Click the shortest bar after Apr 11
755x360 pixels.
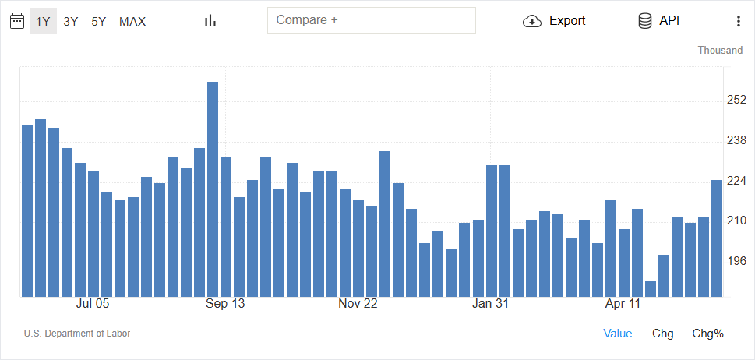click(x=651, y=289)
